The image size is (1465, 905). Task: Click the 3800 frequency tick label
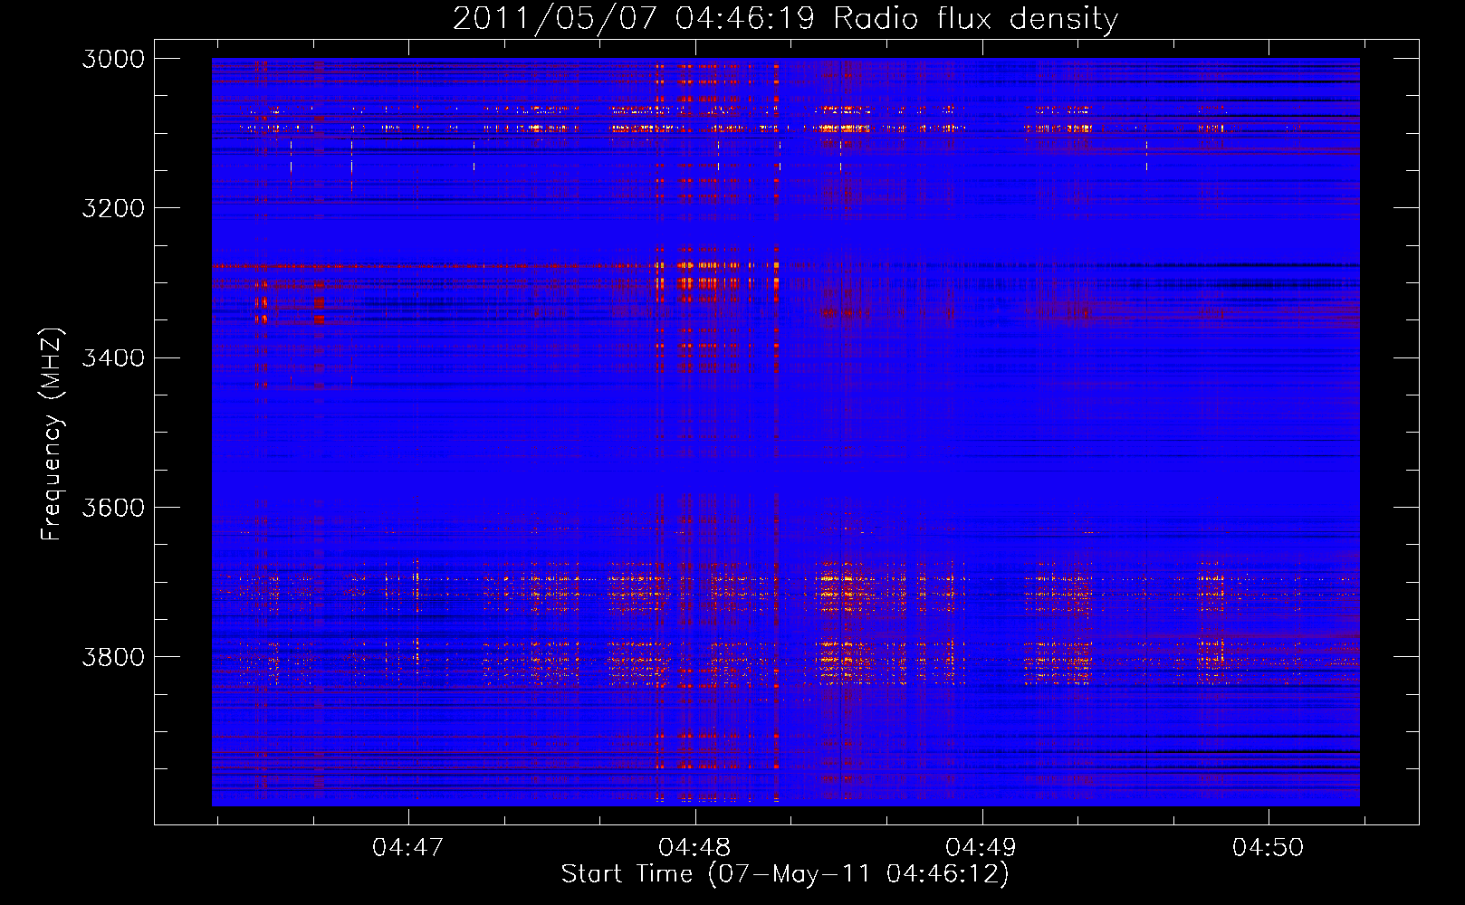point(113,656)
